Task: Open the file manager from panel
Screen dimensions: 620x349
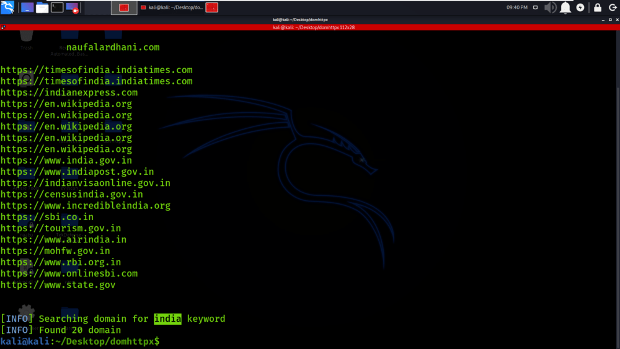Action: 42,7
